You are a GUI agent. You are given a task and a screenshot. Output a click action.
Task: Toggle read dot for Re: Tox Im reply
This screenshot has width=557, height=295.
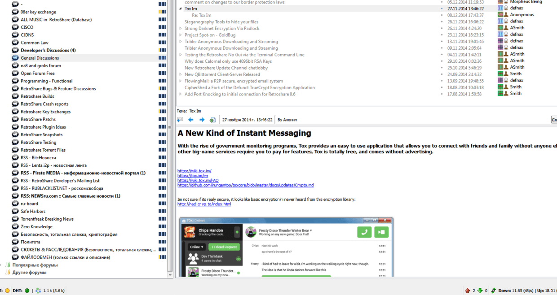(442, 15)
